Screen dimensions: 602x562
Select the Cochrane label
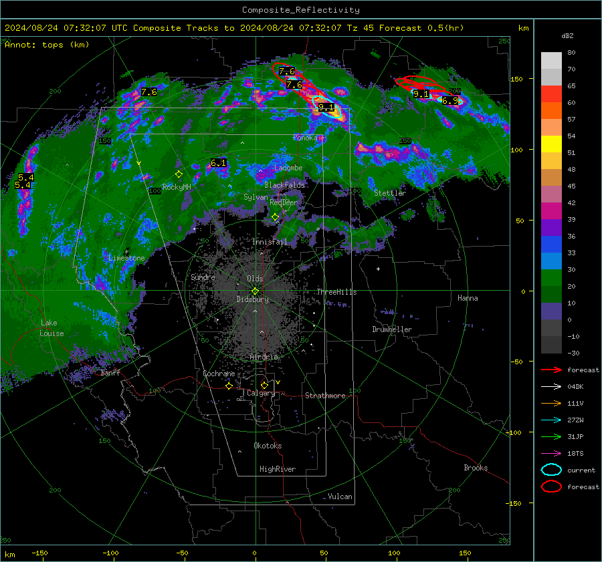(x=219, y=374)
